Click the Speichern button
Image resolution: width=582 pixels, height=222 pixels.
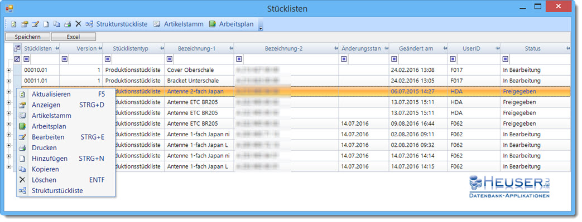(27, 37)
